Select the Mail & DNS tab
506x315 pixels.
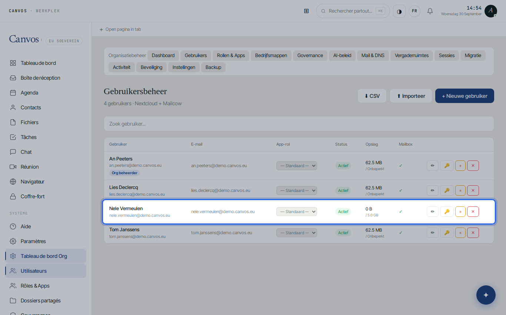pyautogui.click(x=373, y=56)
